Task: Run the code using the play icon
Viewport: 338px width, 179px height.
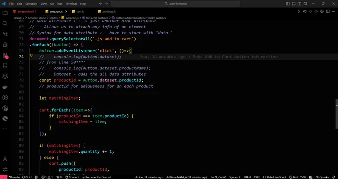Action: [x=299, y=11]
